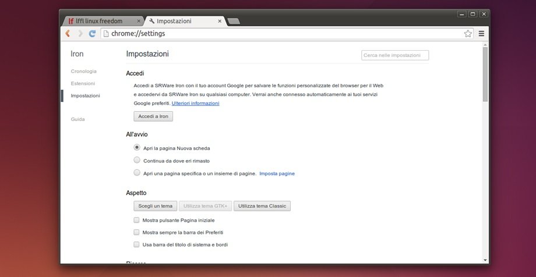Click the page icon in the address bar
Viewport: 536px width, 277px height.
pyautogui.click(x=106, y=34)
